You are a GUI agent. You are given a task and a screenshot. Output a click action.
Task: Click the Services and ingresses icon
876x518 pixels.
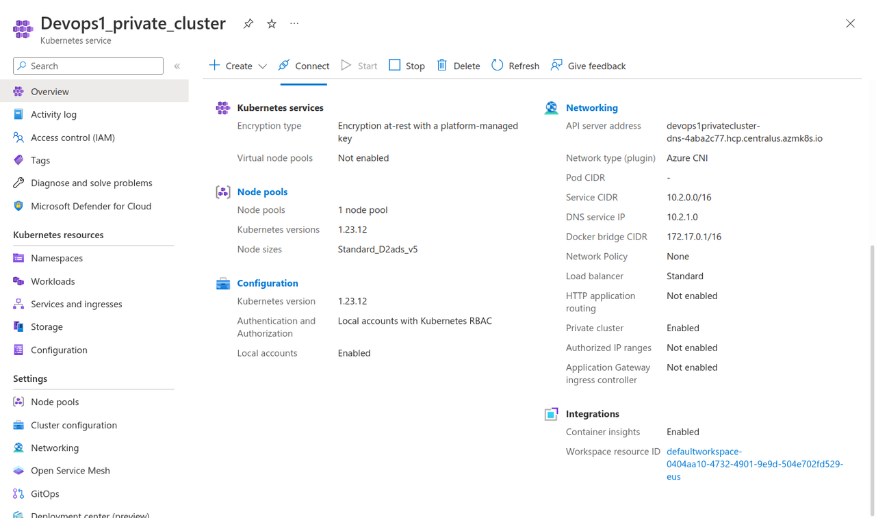18,304
